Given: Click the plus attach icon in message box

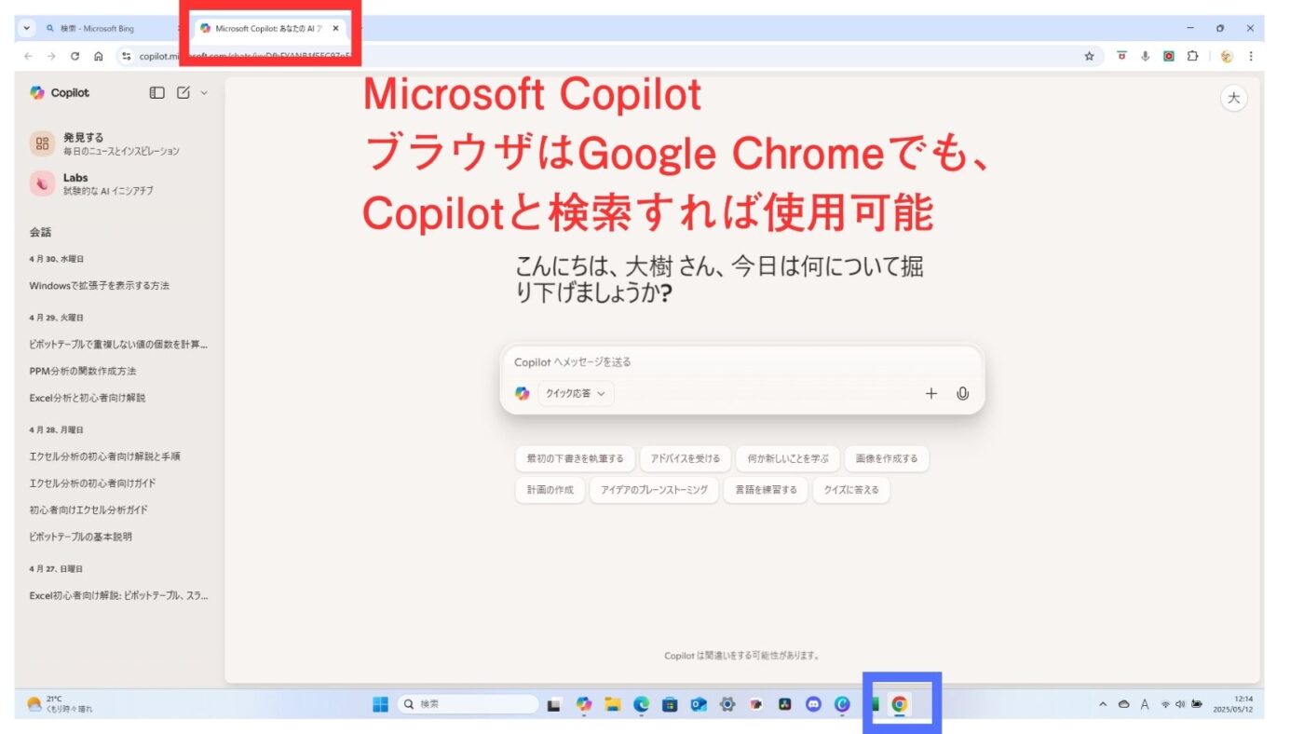Looking at the screenshot, I should (x=930, y=394).
